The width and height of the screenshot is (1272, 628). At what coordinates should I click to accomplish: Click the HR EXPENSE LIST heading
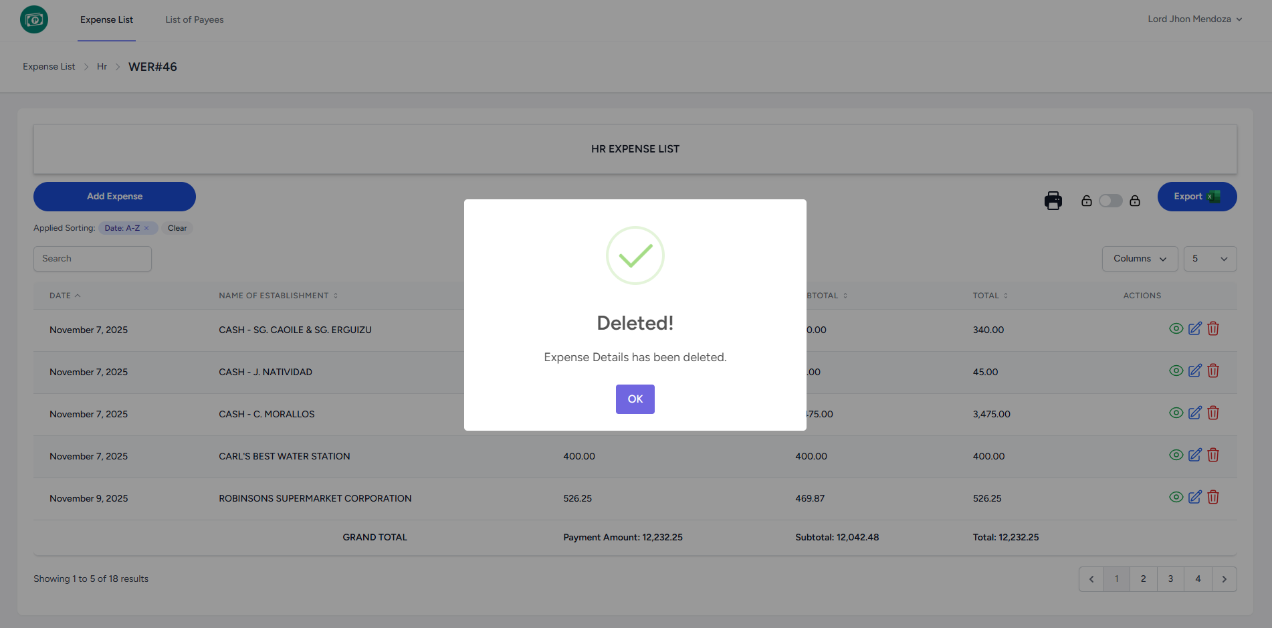click(x=635, y=149)
